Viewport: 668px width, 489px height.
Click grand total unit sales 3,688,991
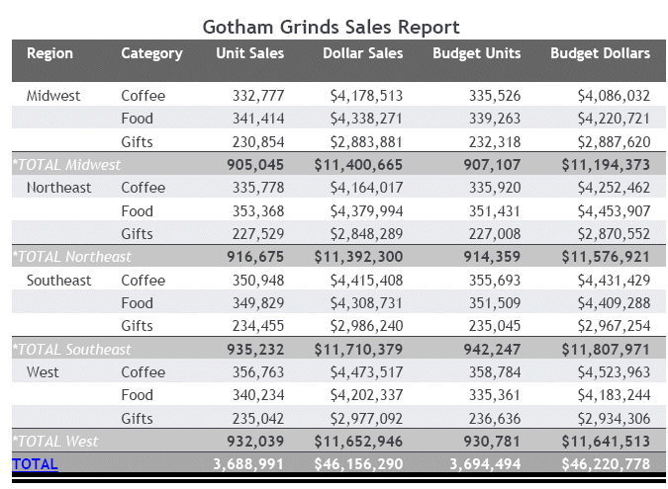(x=249, y=463)
